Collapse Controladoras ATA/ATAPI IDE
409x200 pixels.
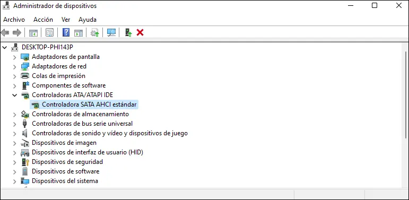pos(15,95)
